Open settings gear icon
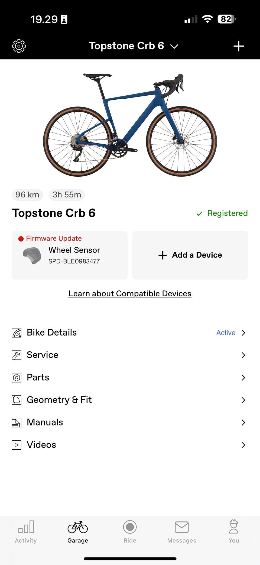Viewport: 260px width, 565px height. click(19, 46)
